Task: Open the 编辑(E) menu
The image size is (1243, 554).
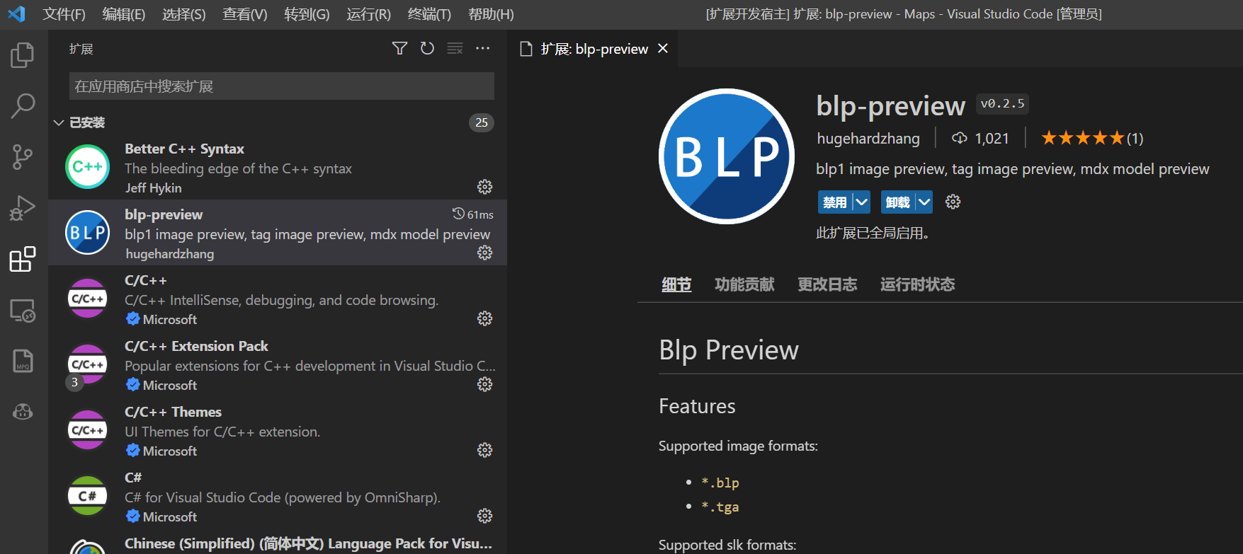Action: [124, 14]
